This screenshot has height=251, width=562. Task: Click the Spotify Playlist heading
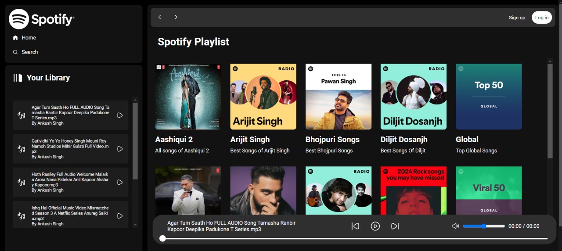194,42
